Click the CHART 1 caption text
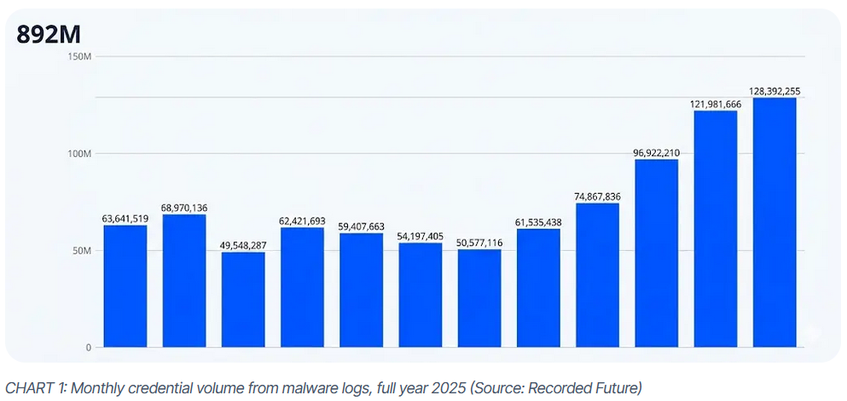 [x=323, y=389]
